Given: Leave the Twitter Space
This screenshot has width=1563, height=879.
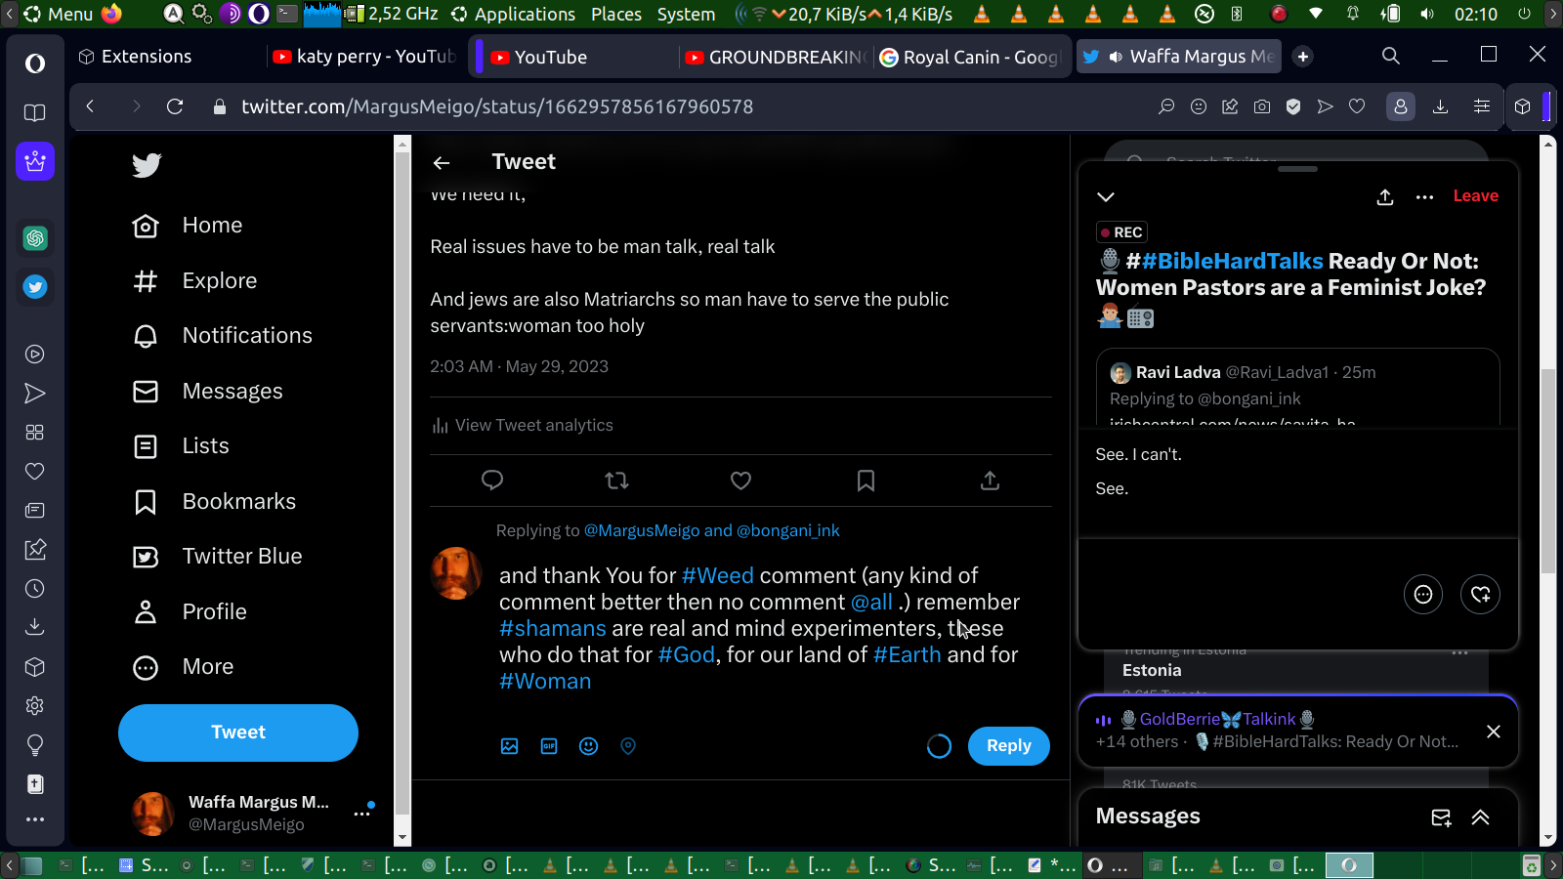Looking at the screenshot, I should coord(1475,196).
